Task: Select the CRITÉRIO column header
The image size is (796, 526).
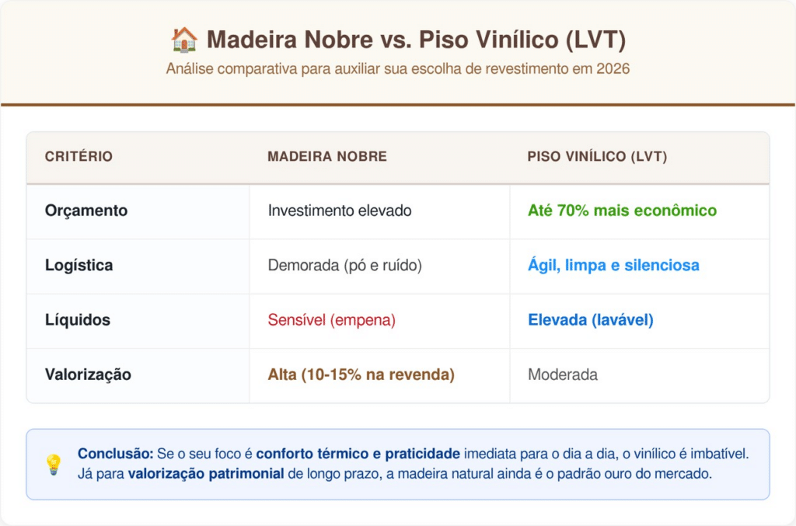Action: 79,156
